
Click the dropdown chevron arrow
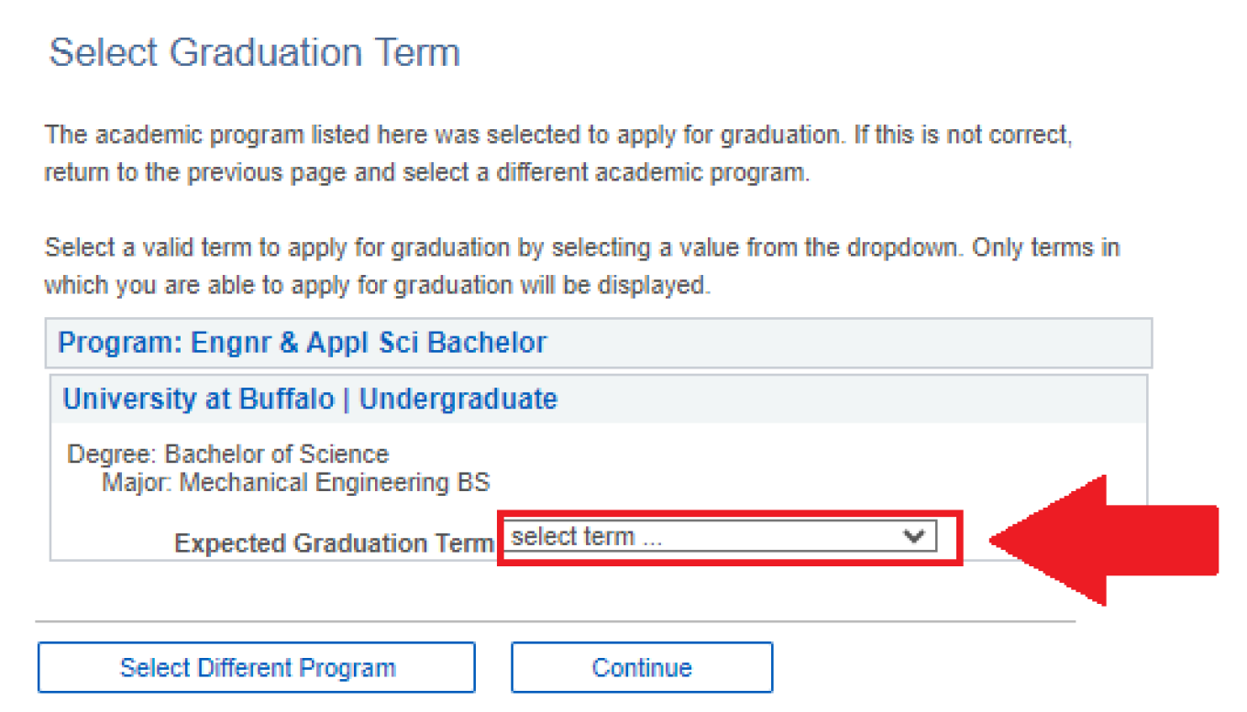pos(913,537)
